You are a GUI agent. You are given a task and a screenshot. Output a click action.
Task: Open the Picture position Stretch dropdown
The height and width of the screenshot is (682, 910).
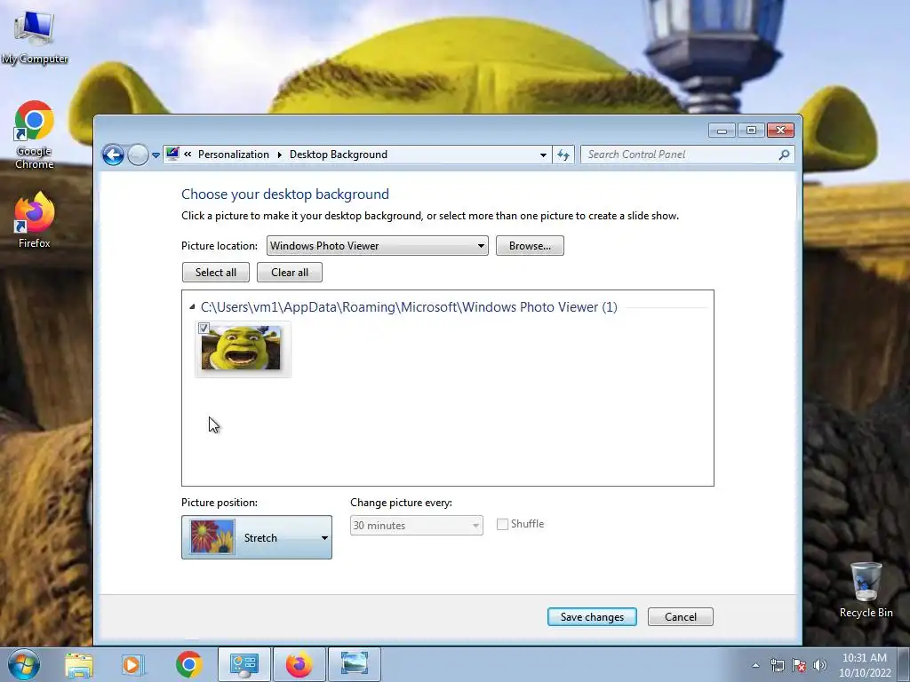257,537
